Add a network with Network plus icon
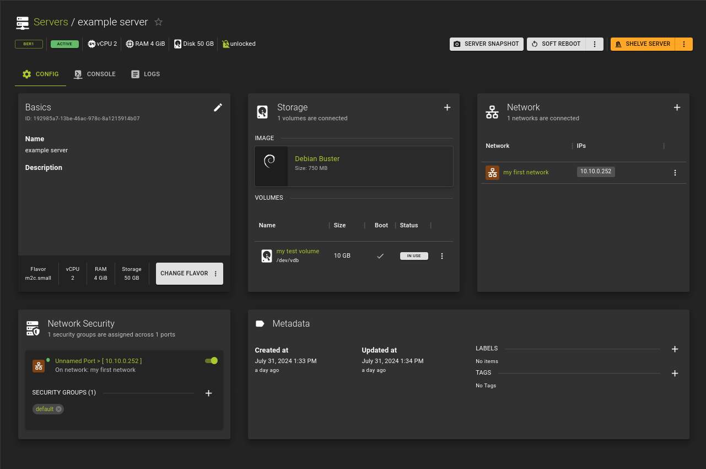Image resolution: width=706 pixels, height=469 pixels. coord(677,108)
